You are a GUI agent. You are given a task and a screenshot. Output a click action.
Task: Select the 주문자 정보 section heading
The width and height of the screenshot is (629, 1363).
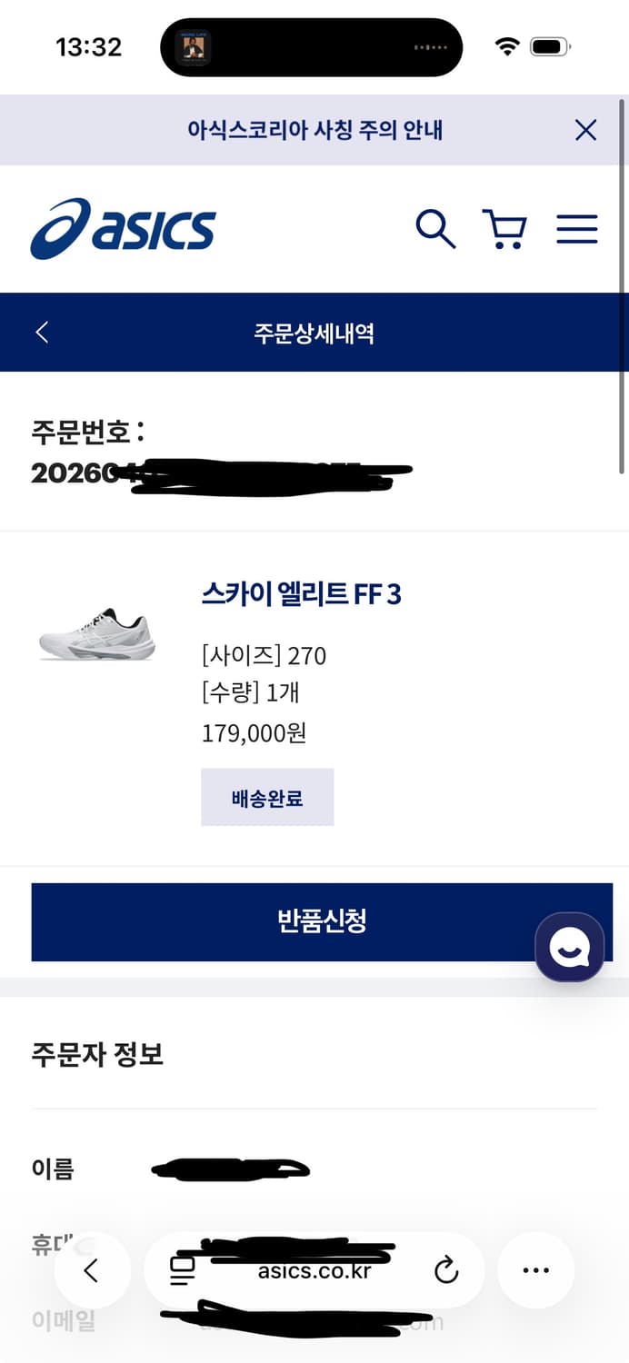tap(97, 1054)
